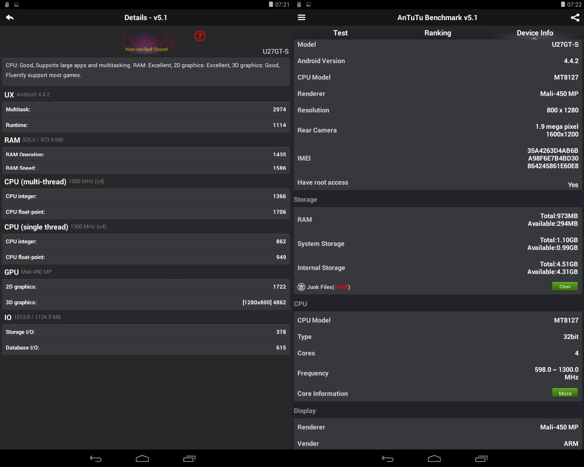This screenshot has height=467, width=584.
Task: Tap recent apps button under AnTuTu screen
Action: [x=481, y=459]
